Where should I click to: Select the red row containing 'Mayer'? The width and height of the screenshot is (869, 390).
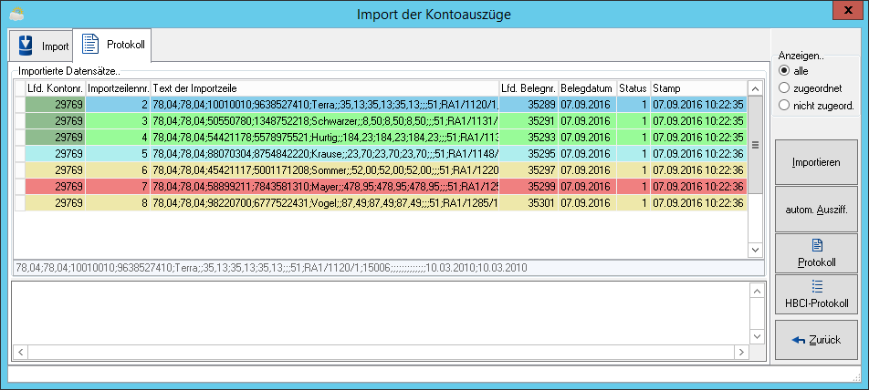(381, 187)
